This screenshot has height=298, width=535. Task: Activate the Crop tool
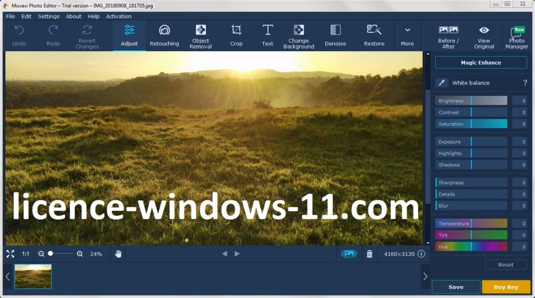click(236, 35)
